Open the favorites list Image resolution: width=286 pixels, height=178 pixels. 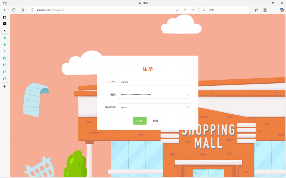(256, 10)
